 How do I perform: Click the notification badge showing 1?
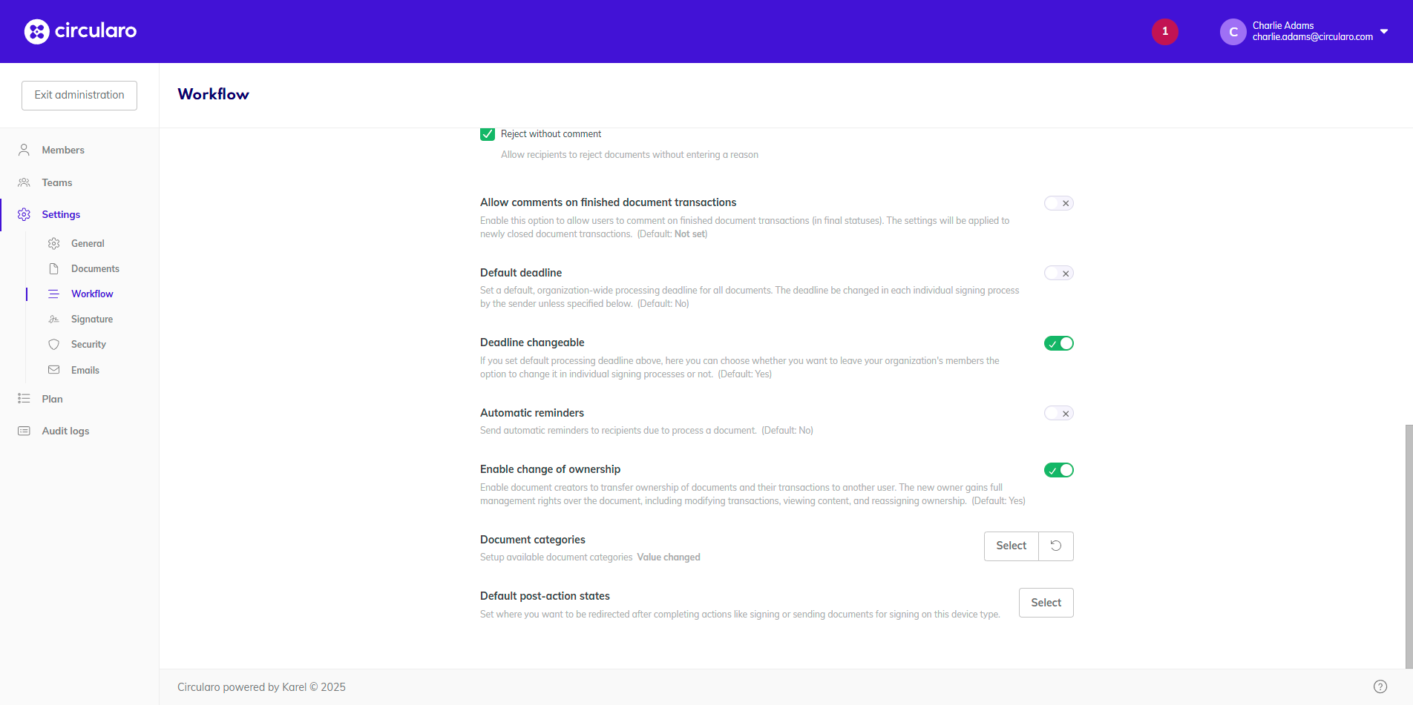(1164, 32)
